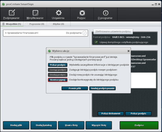Click the Dodaj podpis button
The width and height of the screenshot is (162, 132).
click(58, 75)
